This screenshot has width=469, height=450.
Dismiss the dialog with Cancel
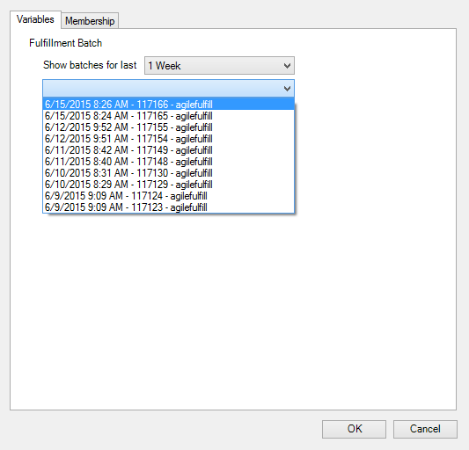(425, 429)
